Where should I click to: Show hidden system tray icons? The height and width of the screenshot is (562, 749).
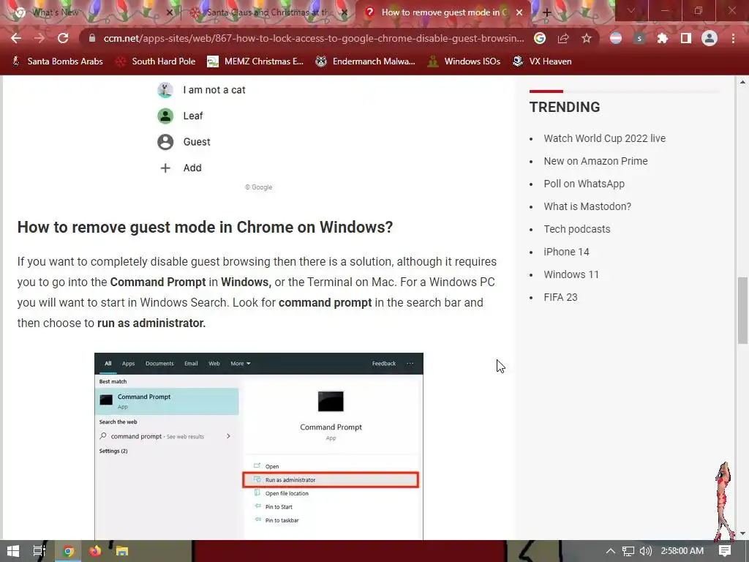[611, 551]
